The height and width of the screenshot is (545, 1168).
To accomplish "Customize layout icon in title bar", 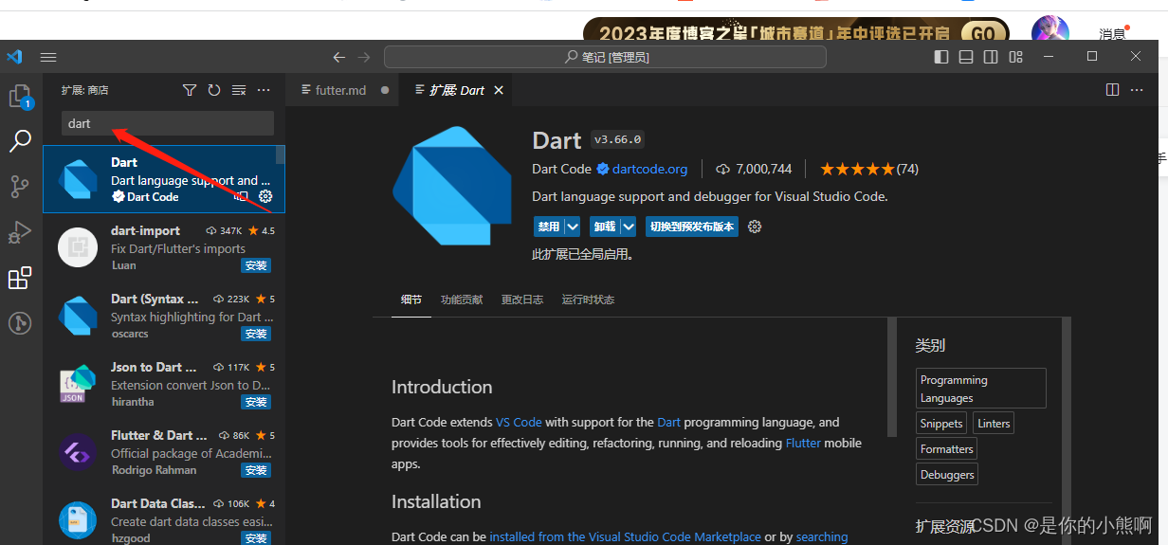I will pos(1016,57).
